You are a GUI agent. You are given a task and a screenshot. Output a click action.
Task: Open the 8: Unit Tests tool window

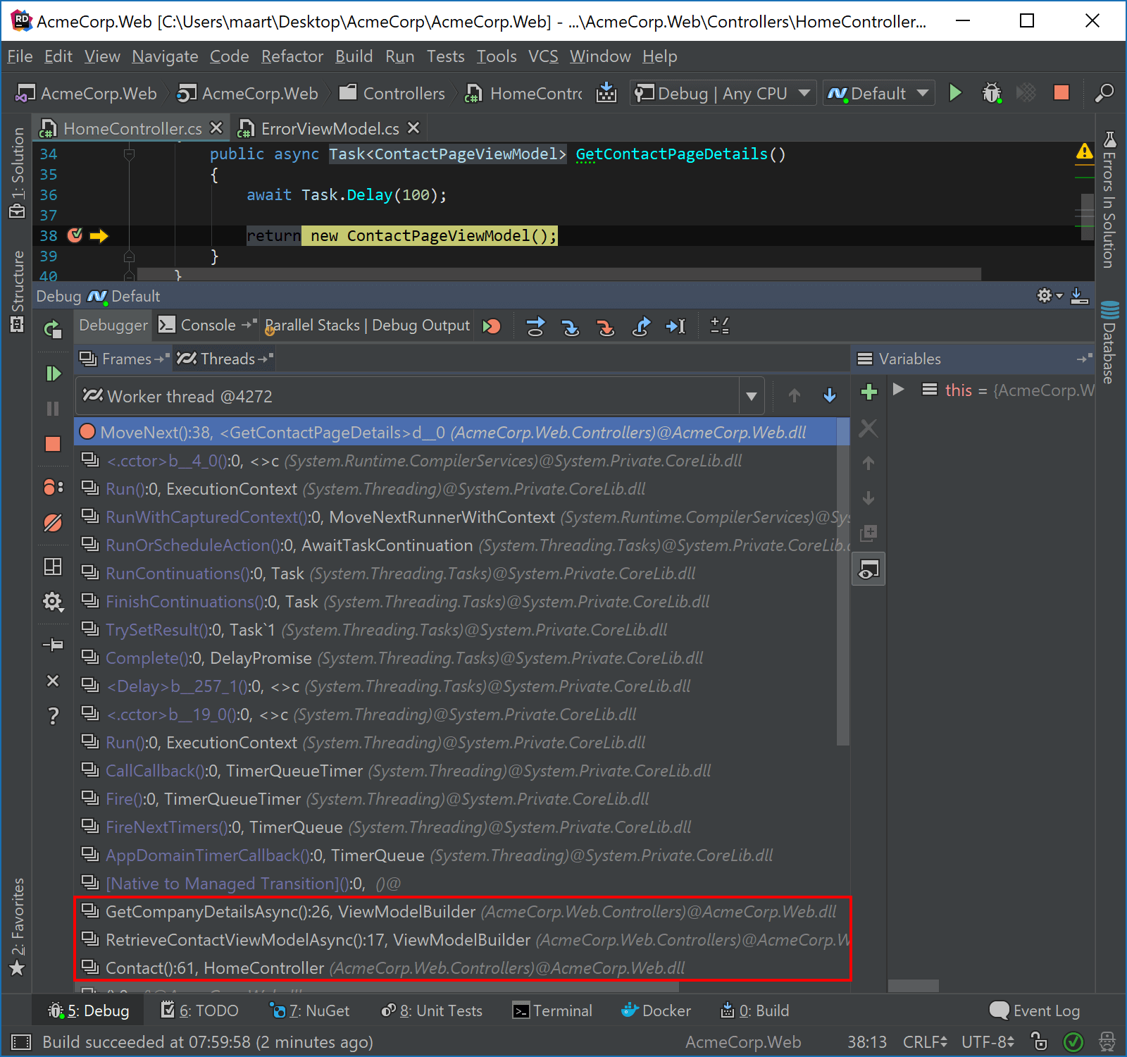(432, 1010)
